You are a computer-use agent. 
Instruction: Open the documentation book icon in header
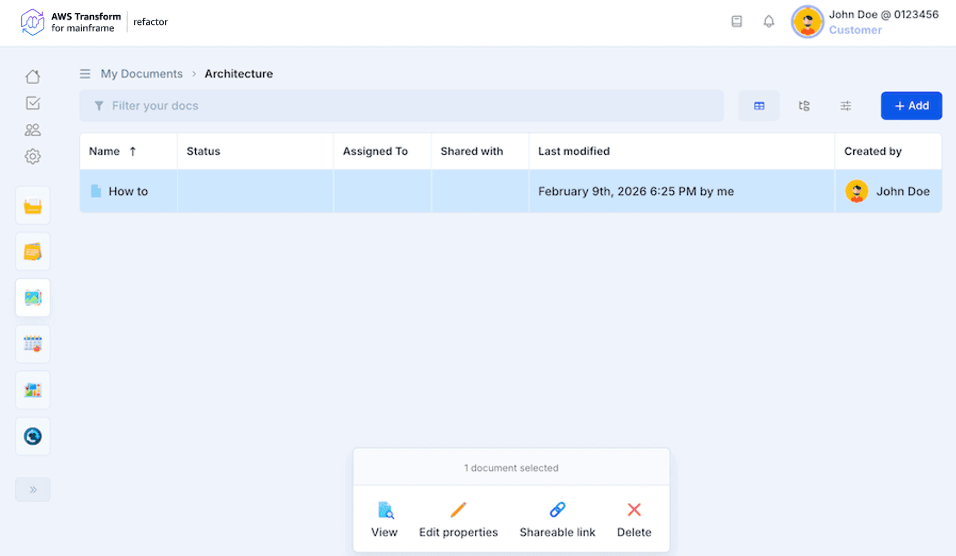click(x=736, y=22)
